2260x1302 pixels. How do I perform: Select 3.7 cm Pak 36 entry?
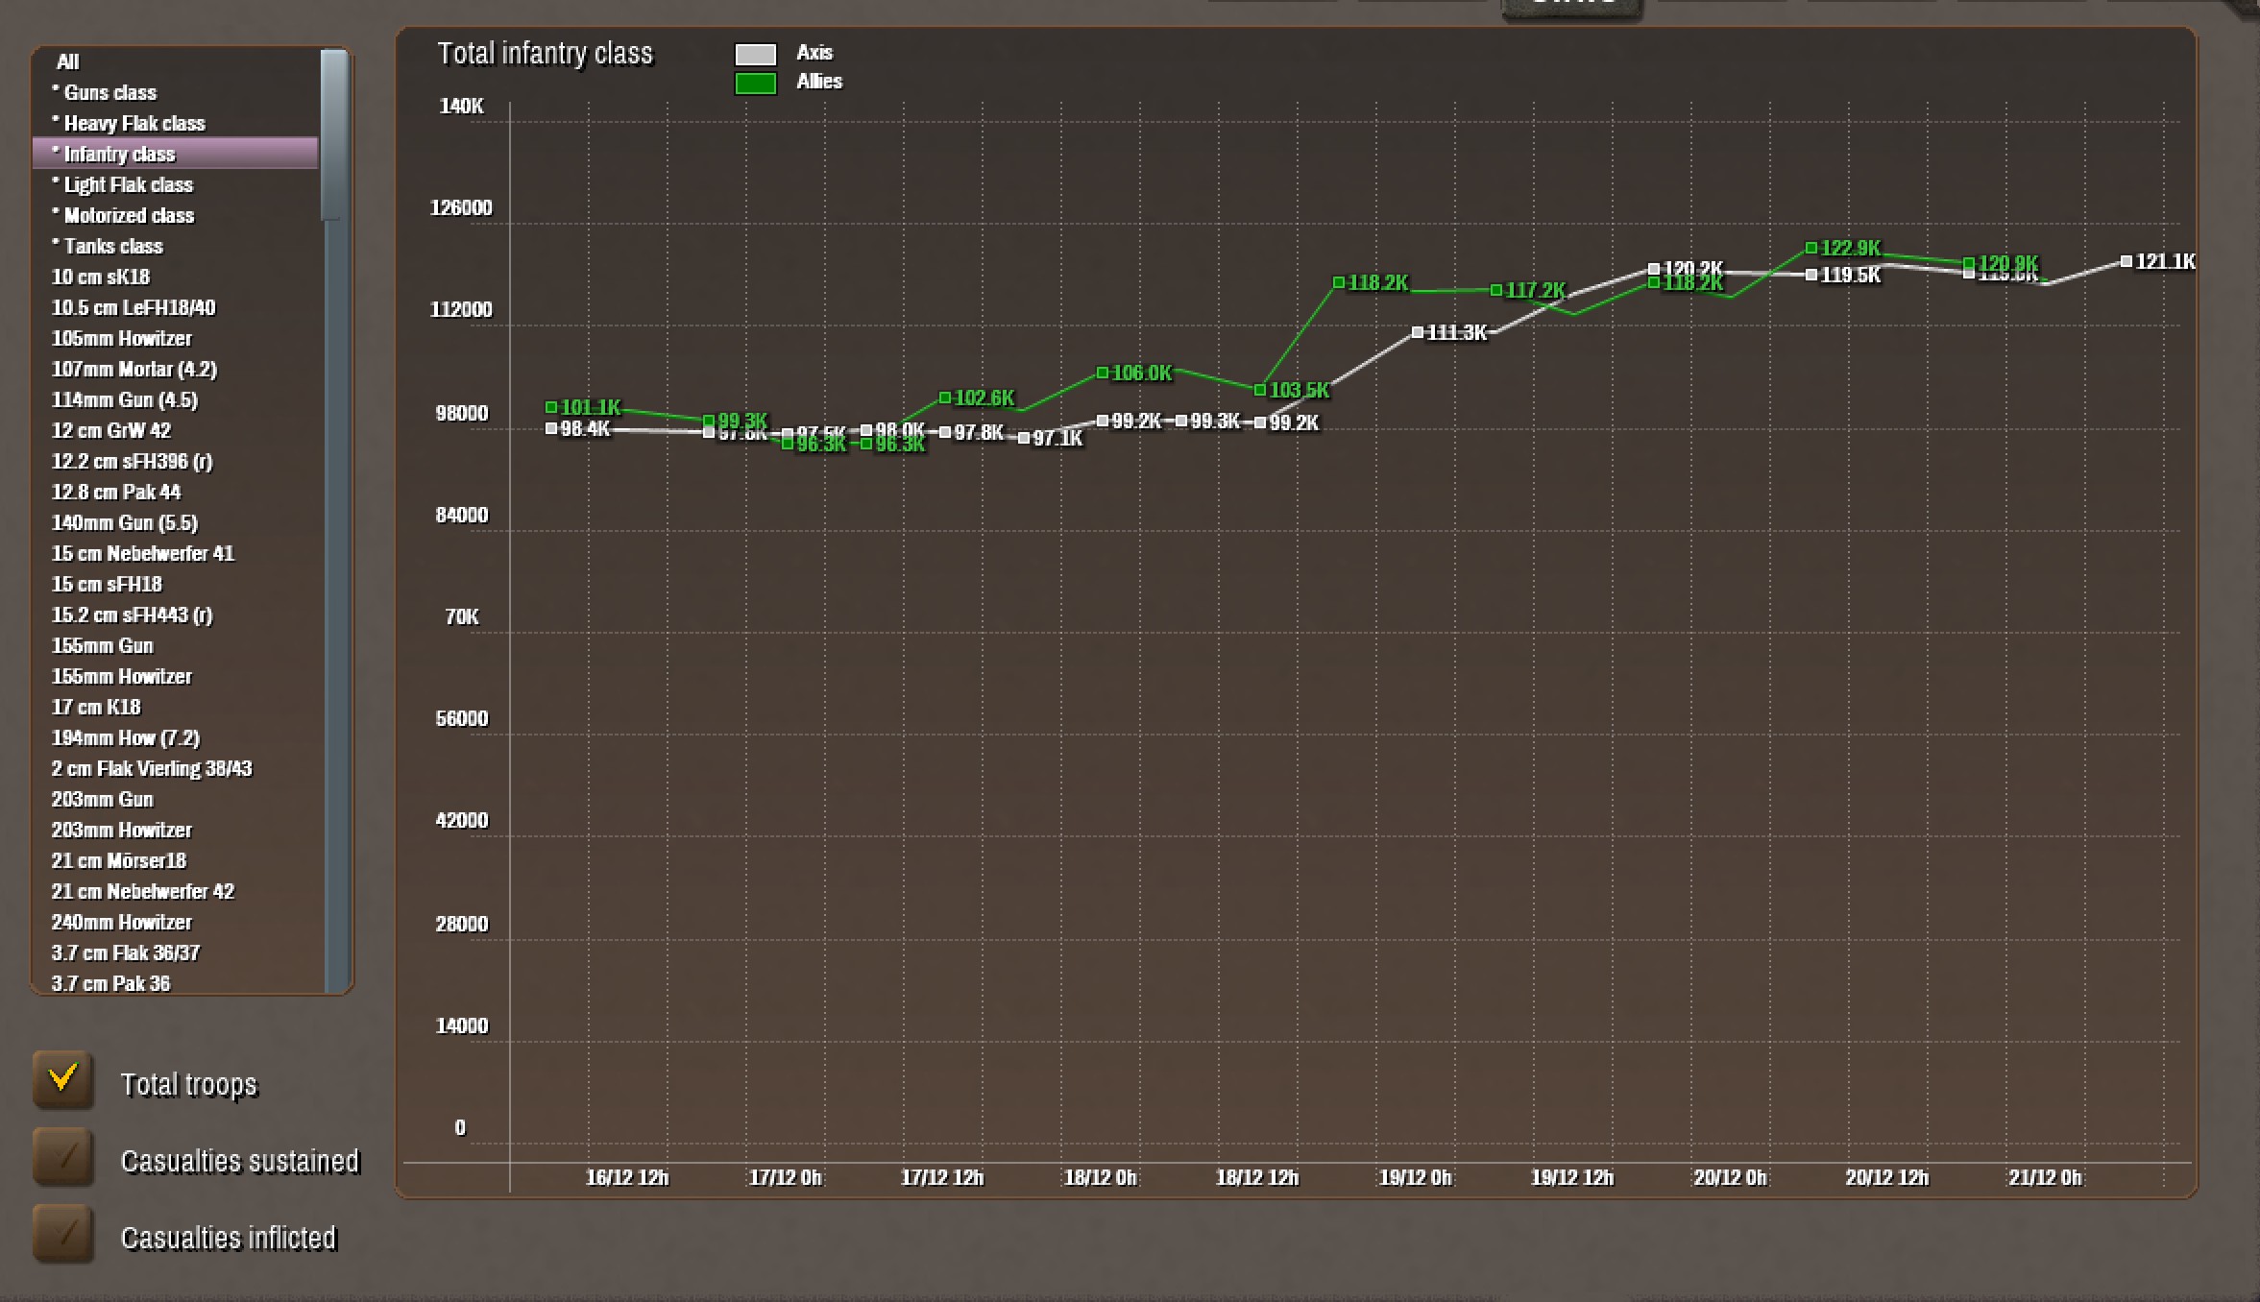(x=110, y=983)
